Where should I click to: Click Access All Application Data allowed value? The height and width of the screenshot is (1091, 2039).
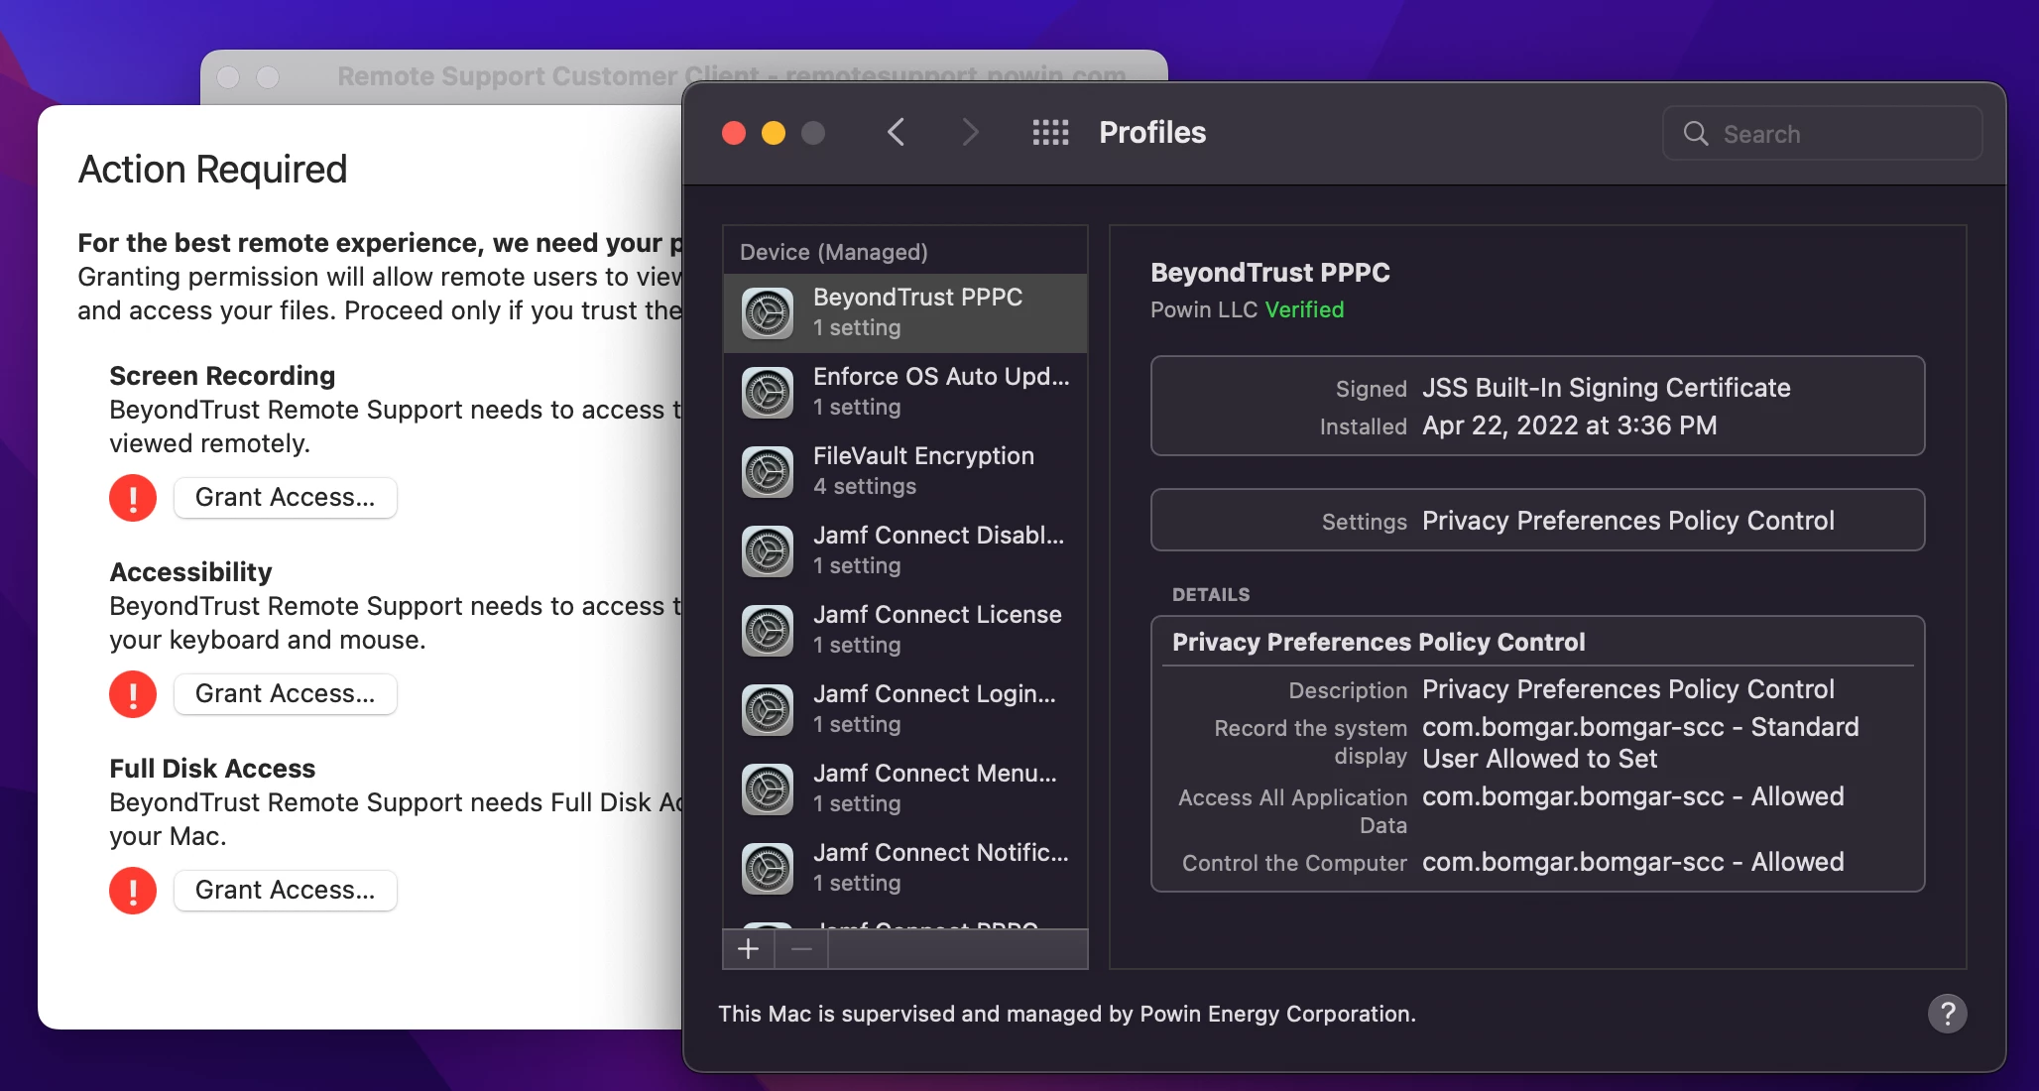pyautogui.click(x=1633, y=796)
